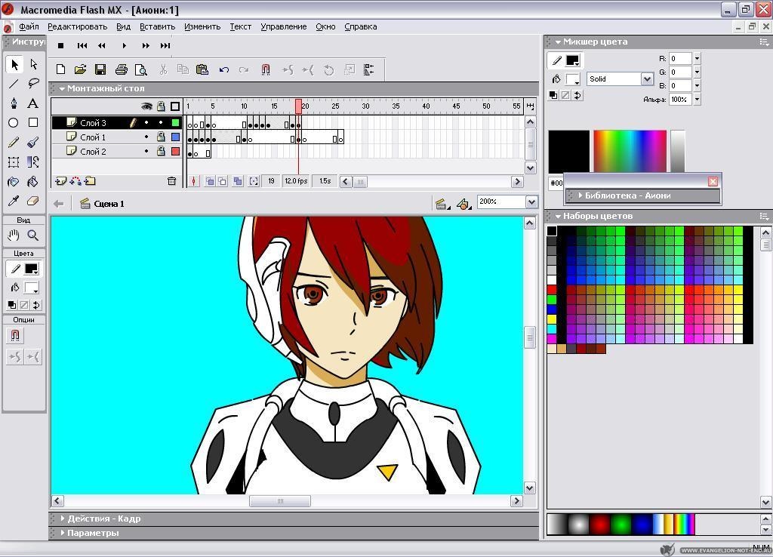Toggle the outline square for layer Слой 3
773x557 pixels.
[x=175, y=123]
